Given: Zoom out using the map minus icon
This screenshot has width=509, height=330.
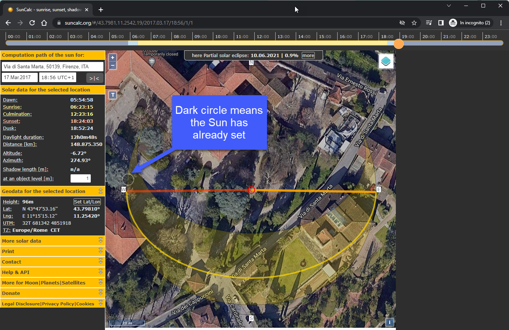Looking at the screenshot, I should coord(112,66).
